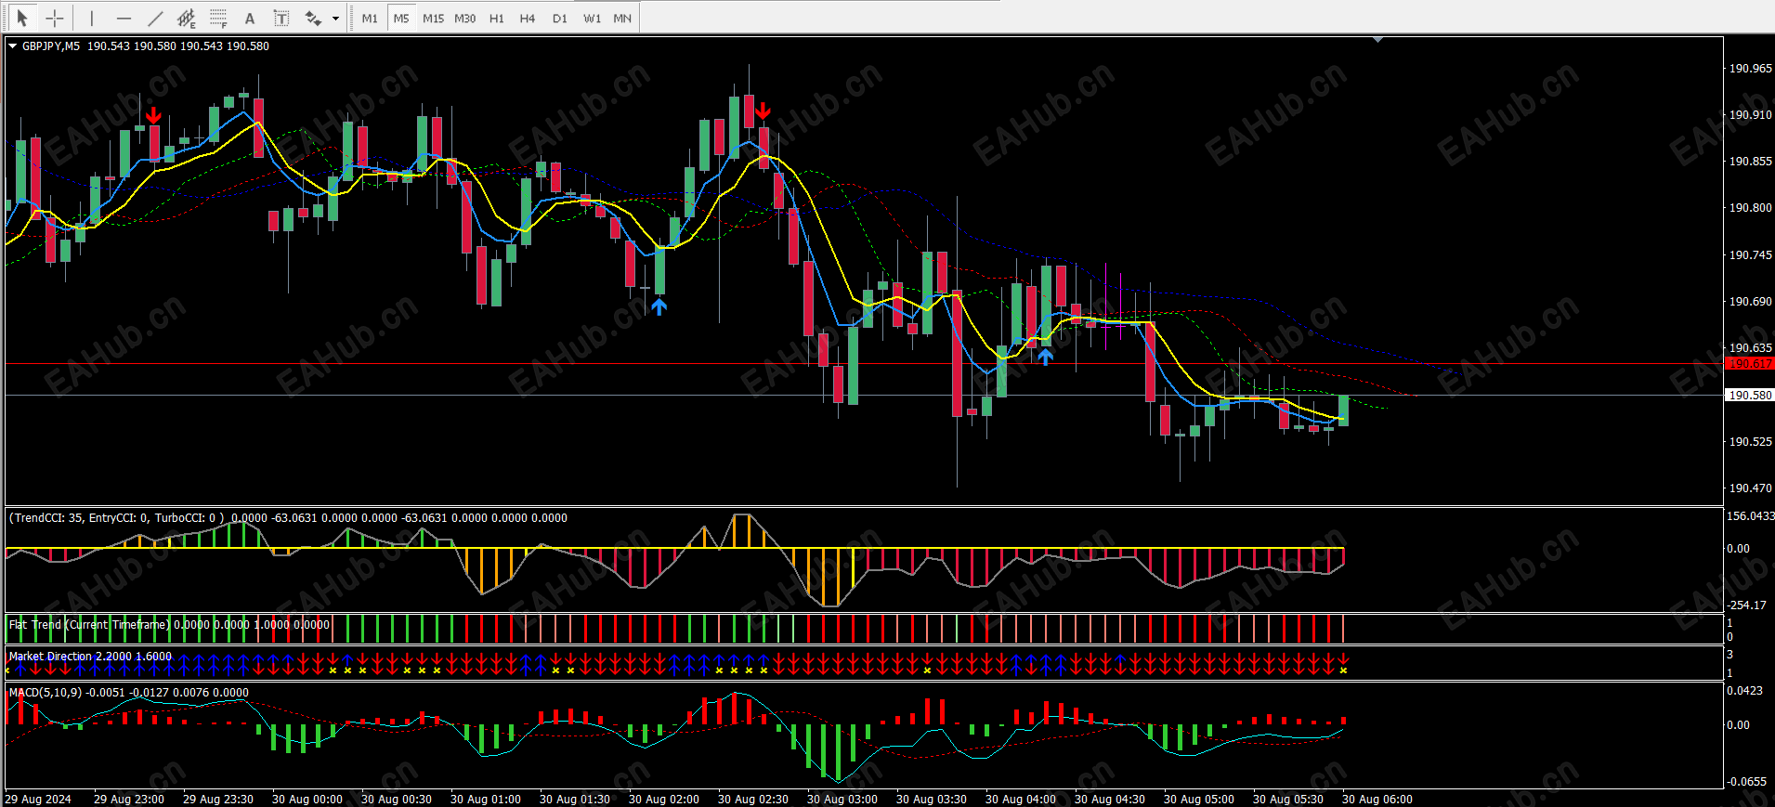
Task: Click the 190.965 price scale value
Action: (x=1750, y=69)
